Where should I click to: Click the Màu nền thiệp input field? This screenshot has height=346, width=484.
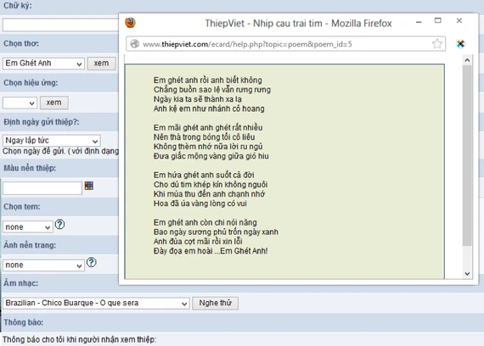point(42,188)
